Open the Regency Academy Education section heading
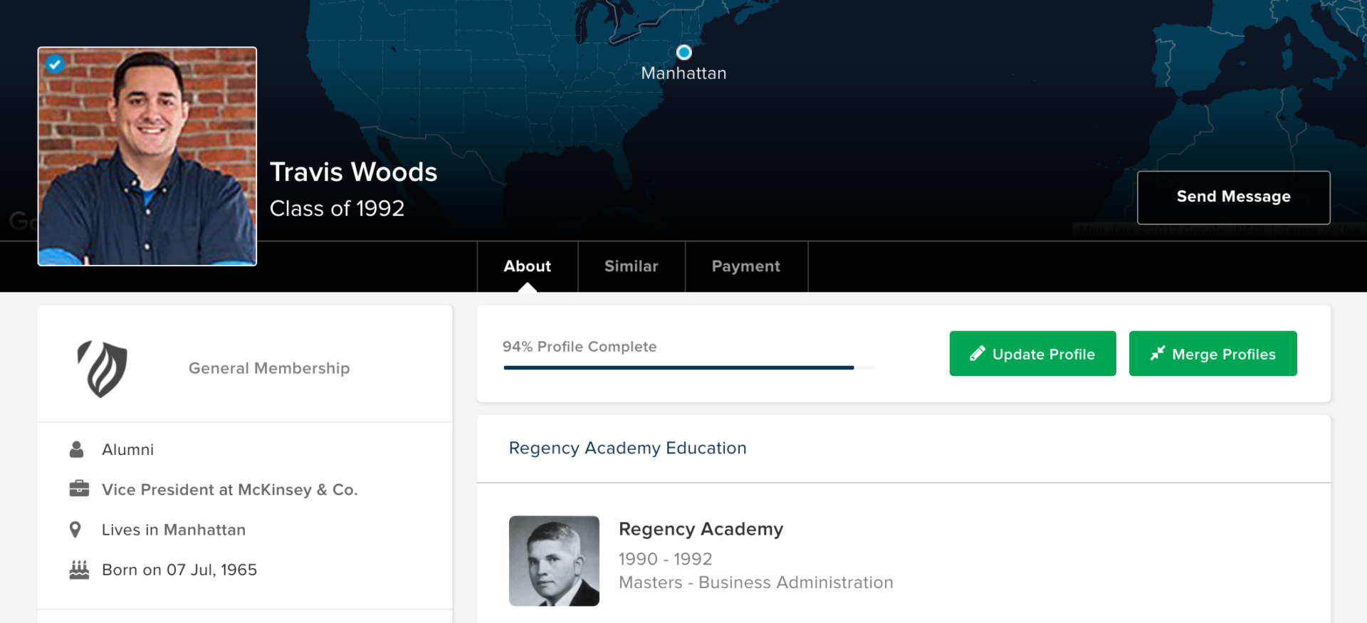 [627, 448]
